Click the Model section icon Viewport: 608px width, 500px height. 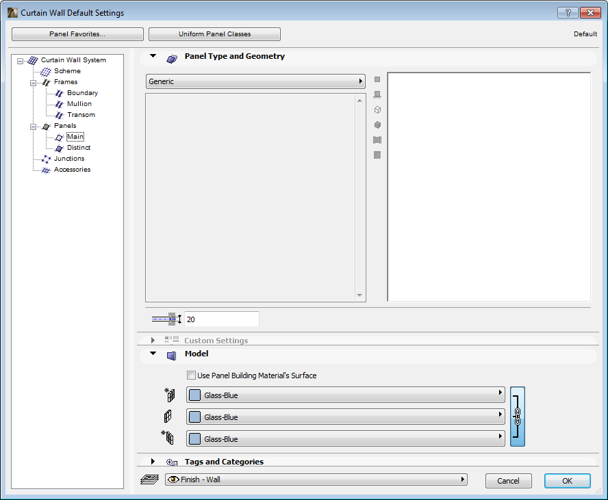coord(171,356)
